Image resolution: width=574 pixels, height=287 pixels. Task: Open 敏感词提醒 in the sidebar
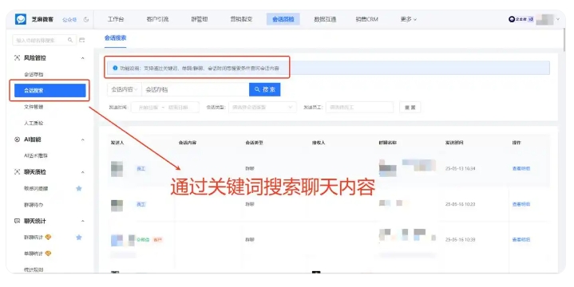click(x=36, y=188)
